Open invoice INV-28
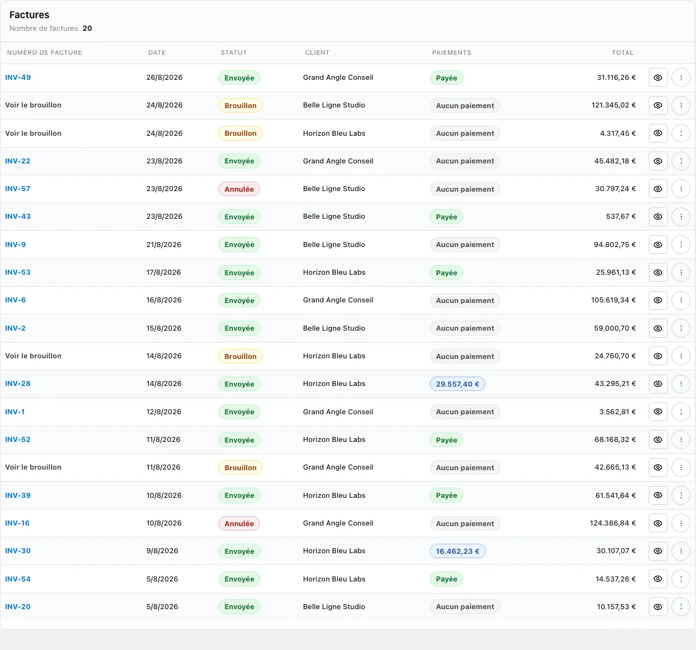 pyautogui.click(x=18, y=383)
